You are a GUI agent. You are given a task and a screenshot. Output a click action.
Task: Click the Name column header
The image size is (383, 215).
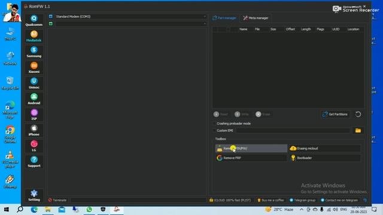pos(244,29)
